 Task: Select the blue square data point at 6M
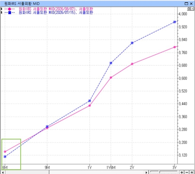[5, 156]
